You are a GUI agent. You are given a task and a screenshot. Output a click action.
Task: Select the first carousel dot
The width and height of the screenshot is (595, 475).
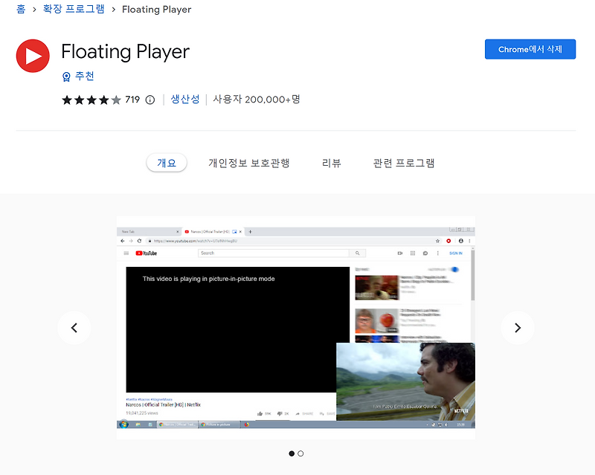291,453
